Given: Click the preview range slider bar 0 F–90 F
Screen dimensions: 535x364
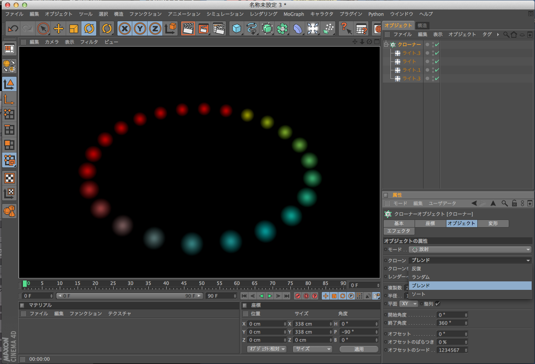Looking at the screenshot, I should pos(129,296).
